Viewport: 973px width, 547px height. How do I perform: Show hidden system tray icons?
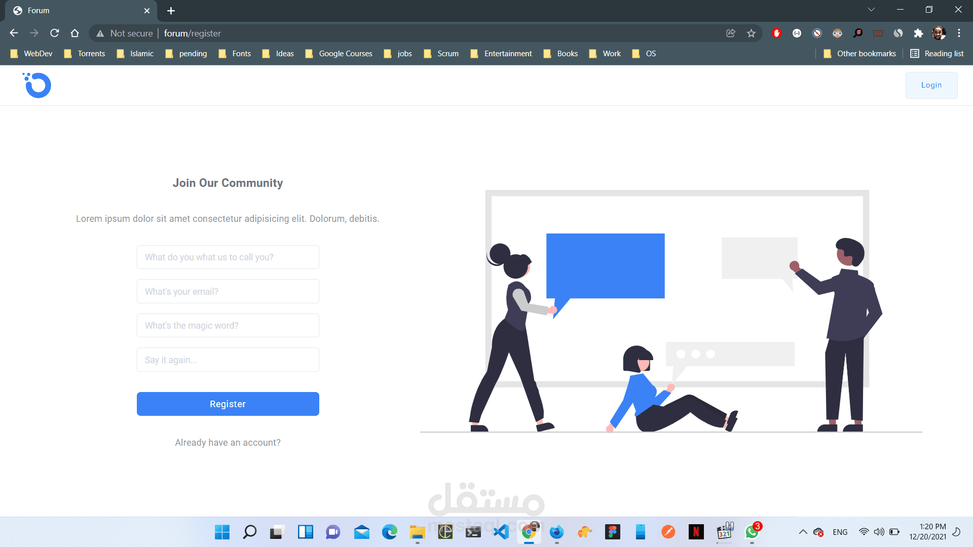click(x=803, y=532)
